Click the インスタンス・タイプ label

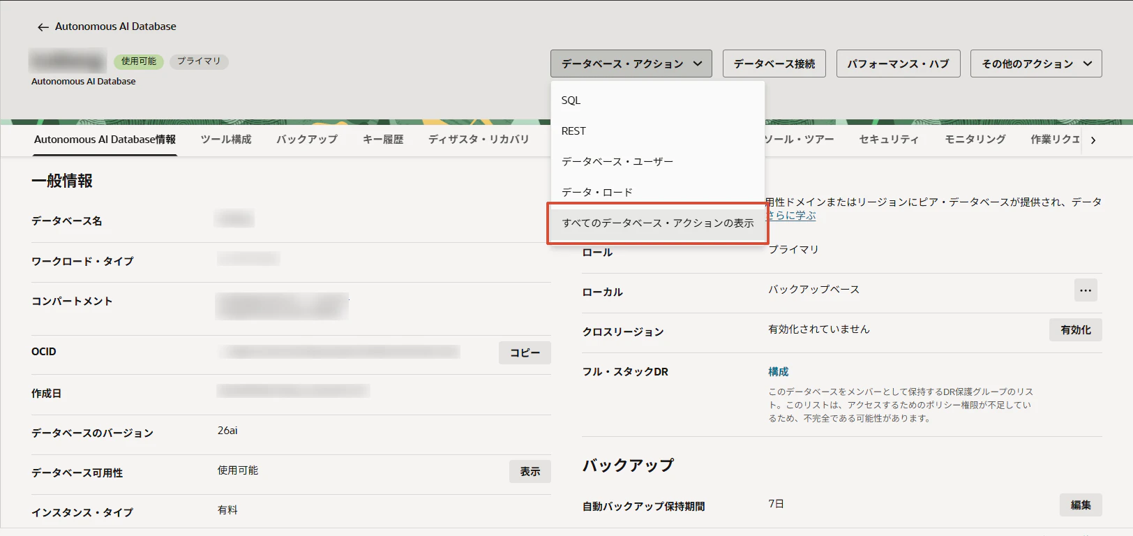(x=82, y=513)
